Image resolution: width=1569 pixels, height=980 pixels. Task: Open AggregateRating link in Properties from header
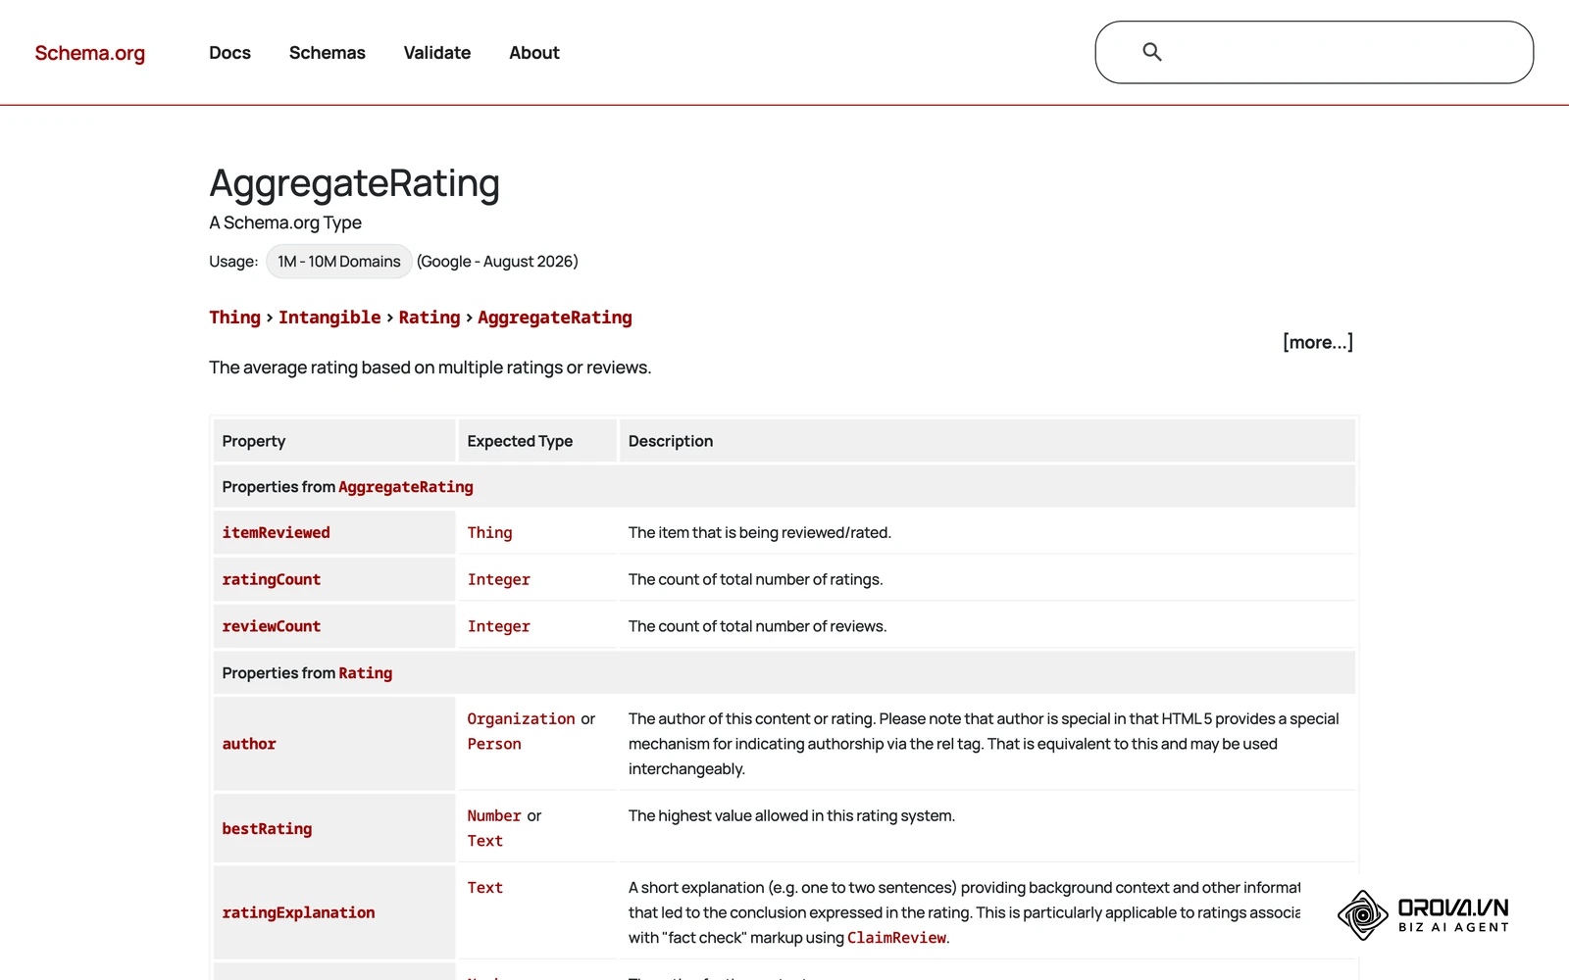coord(406,487)
